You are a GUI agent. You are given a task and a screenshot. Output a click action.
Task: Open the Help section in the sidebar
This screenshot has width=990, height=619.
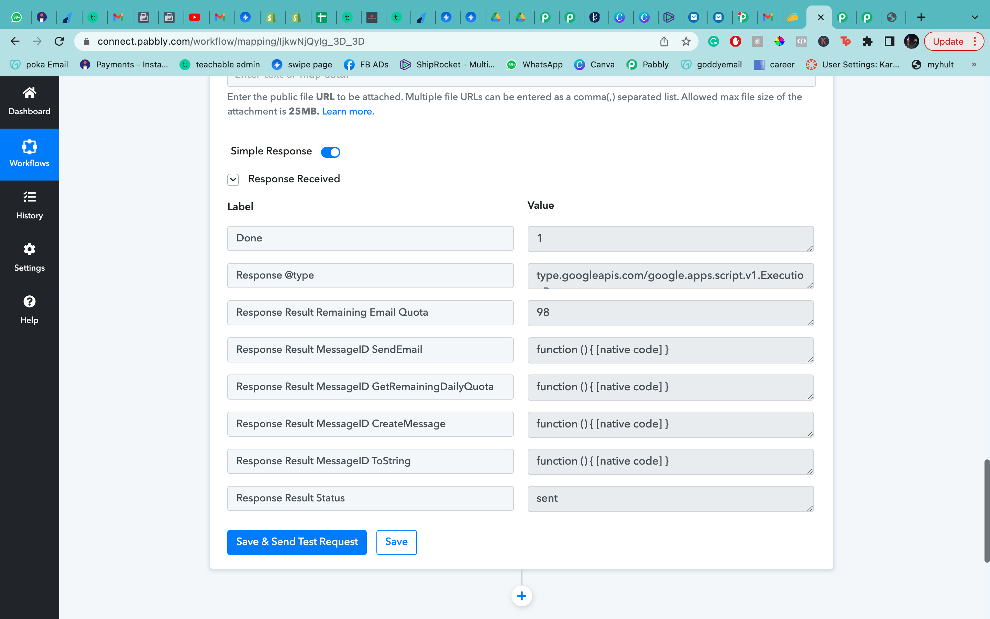point(30,310)
